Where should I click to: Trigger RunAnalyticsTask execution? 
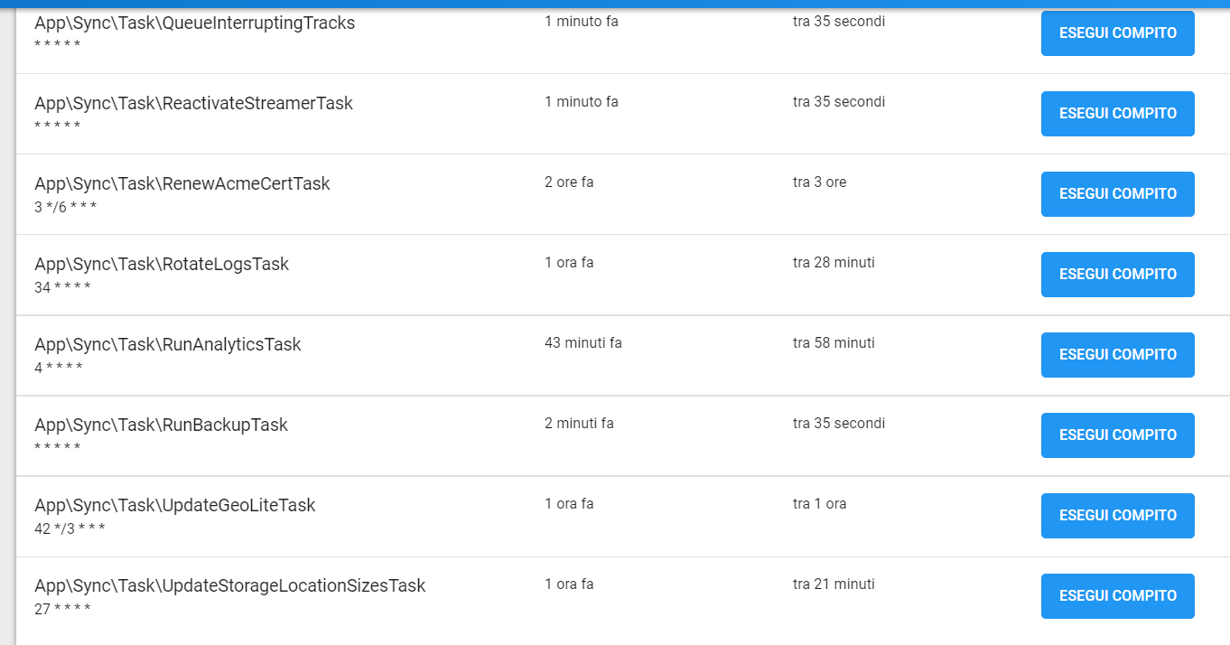1117,354
